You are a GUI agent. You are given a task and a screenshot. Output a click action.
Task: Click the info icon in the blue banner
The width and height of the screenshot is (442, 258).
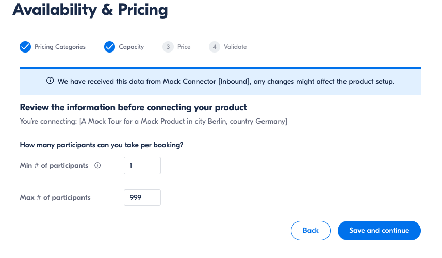pos(50,81)
